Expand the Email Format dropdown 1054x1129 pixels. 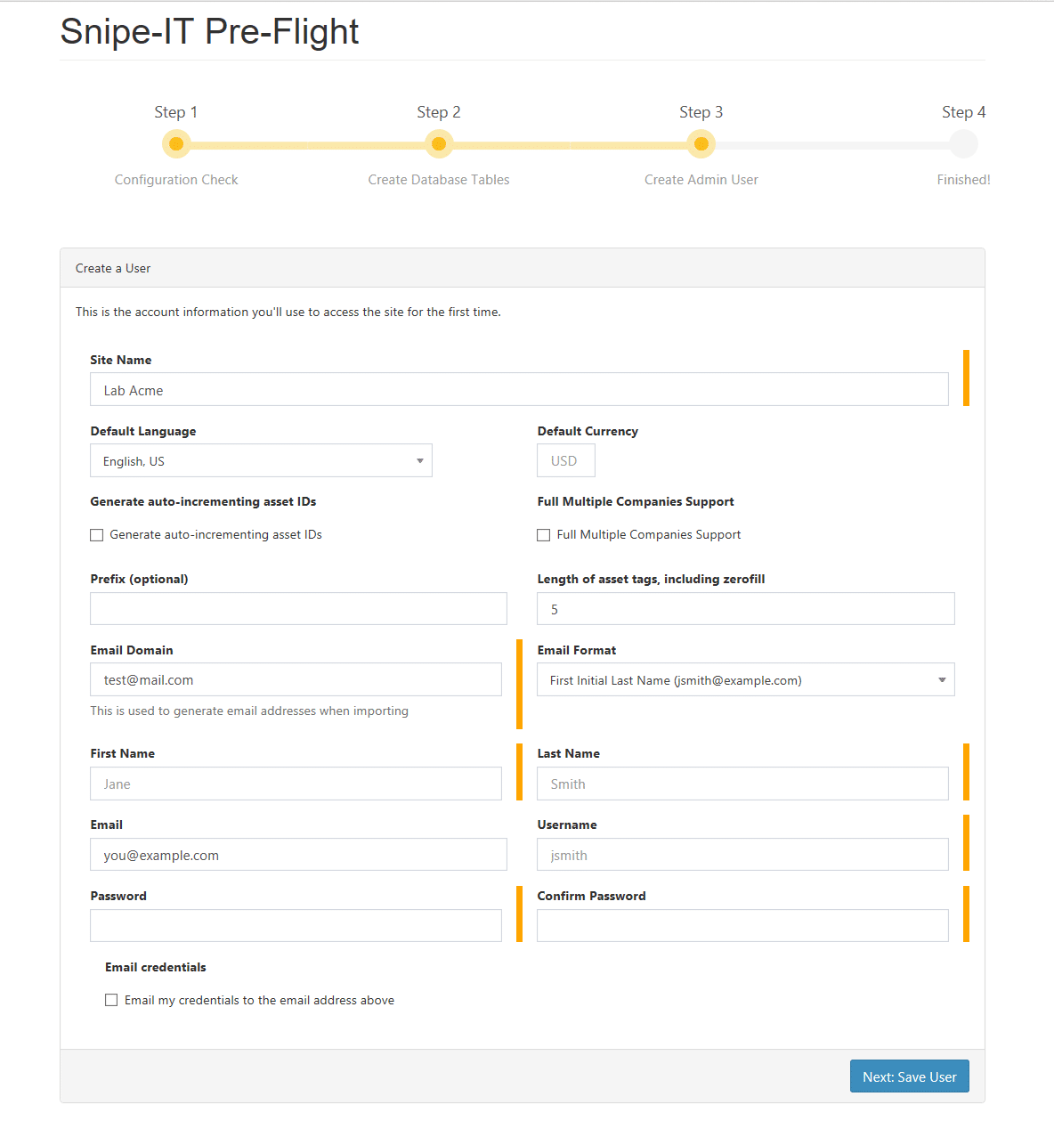[x=746, y=679]
